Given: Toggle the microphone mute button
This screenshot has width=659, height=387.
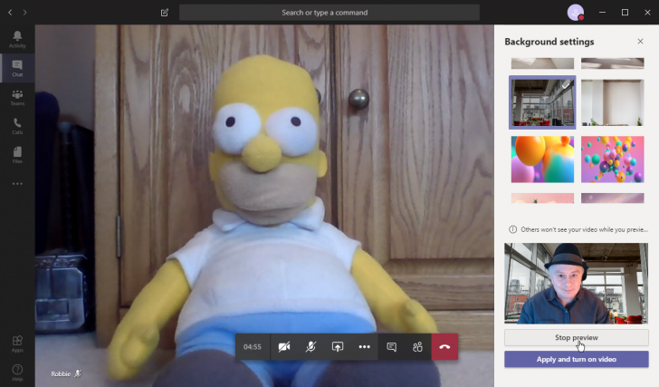Looking at the screenshot, I should tap(310, 346).
